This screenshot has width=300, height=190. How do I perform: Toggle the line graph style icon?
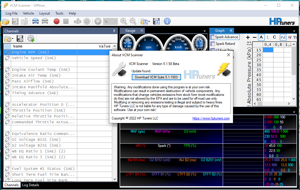(x=283, y=37)
